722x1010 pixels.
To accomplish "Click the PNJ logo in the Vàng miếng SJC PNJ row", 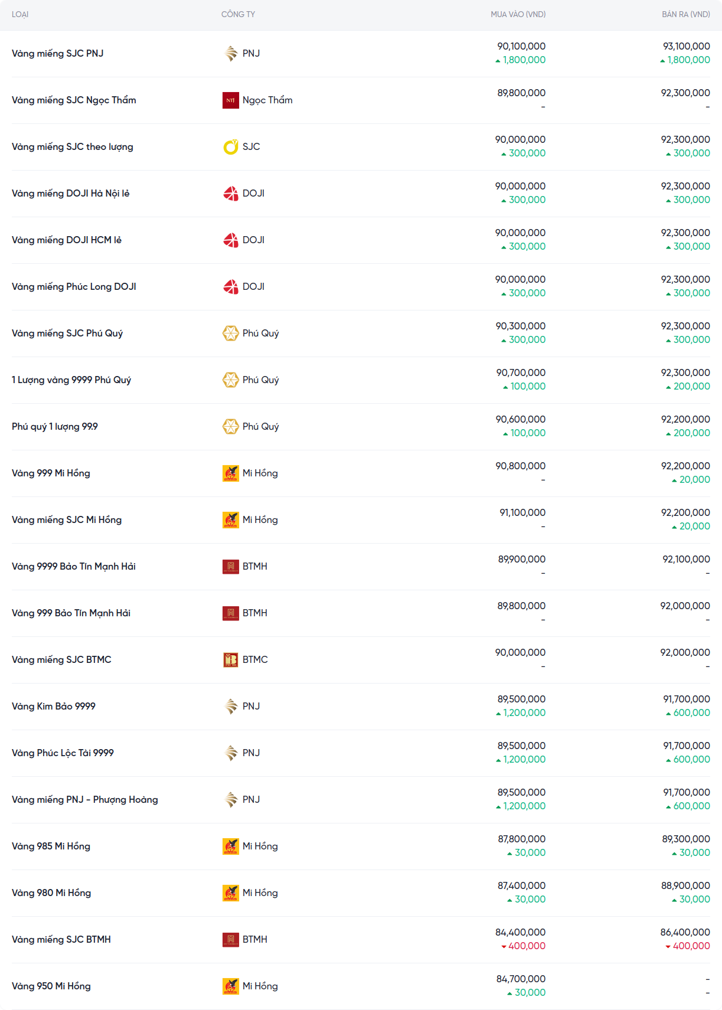I will point(230,54).
